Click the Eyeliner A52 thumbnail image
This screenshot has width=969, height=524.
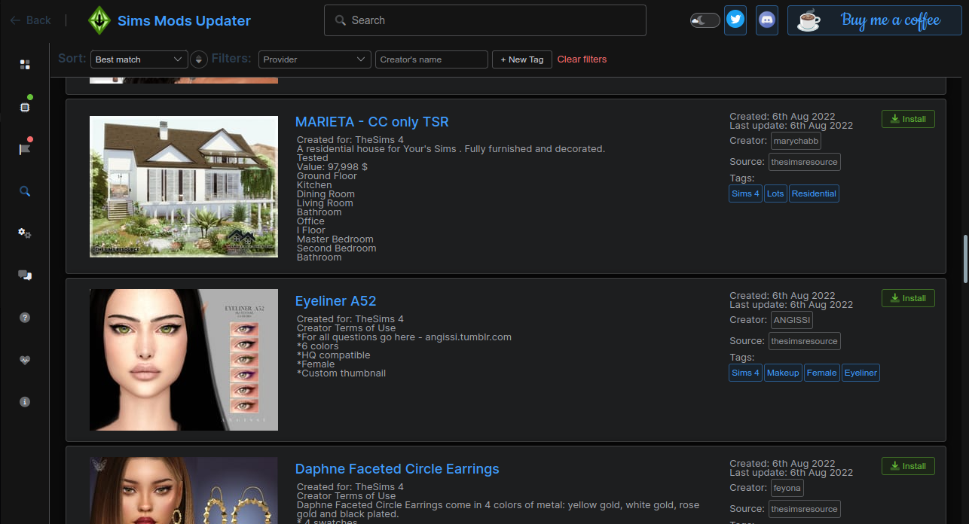[184, 360]
